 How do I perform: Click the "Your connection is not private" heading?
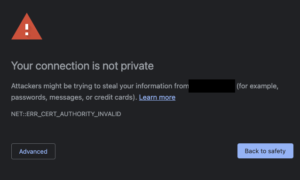tap(82, 66)
